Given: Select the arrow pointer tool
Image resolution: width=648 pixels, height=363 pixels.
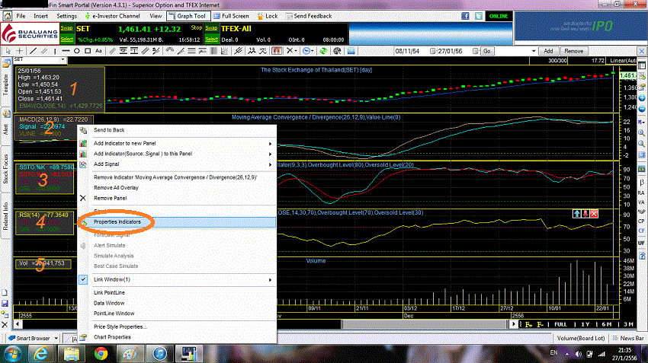Looking at the screenshot, I should coord(8,51).
